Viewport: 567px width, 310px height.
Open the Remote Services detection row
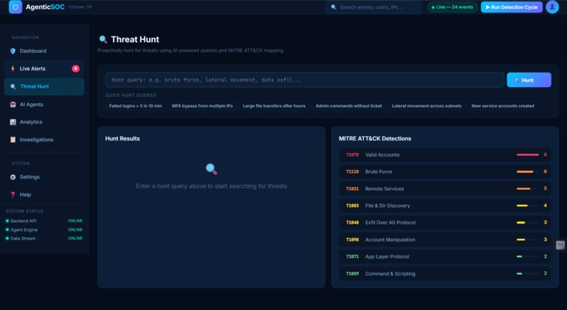pyautogui.click(x=445, y=188)
